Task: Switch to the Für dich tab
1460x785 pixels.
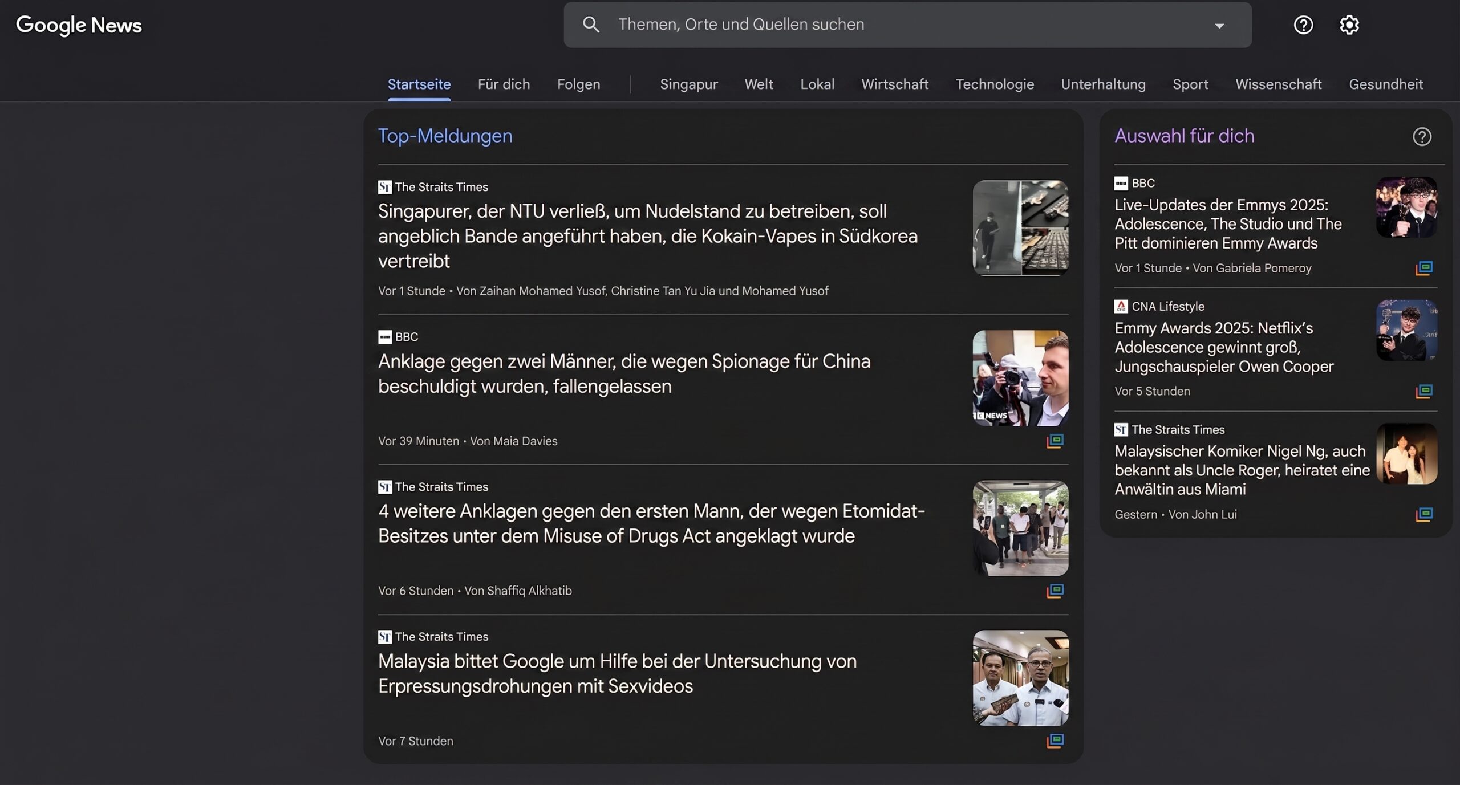Action: point(504,84)
